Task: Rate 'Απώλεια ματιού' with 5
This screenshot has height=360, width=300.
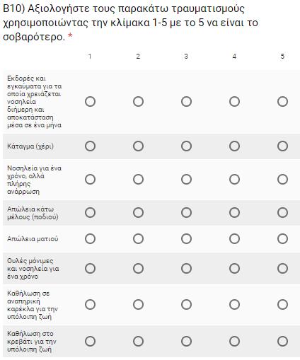Action: click(282, 239)
